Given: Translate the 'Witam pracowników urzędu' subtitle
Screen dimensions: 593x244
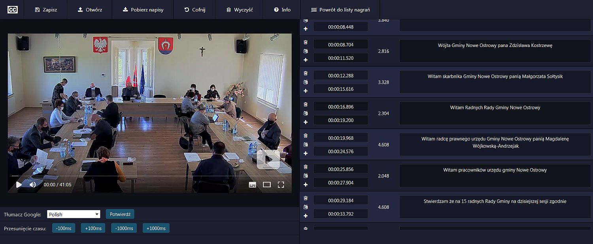Looking at the screenshot, I should coord(305,176).
